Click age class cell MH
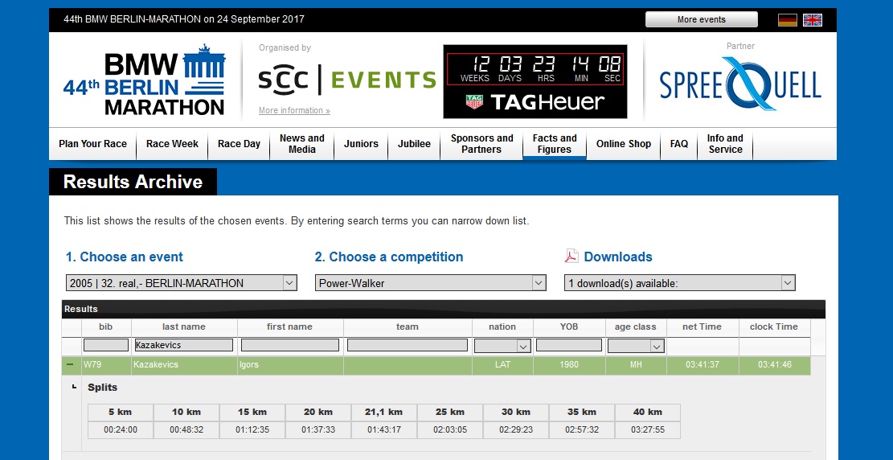The width and height of the screenshot is (893, 460). [636, 365]
